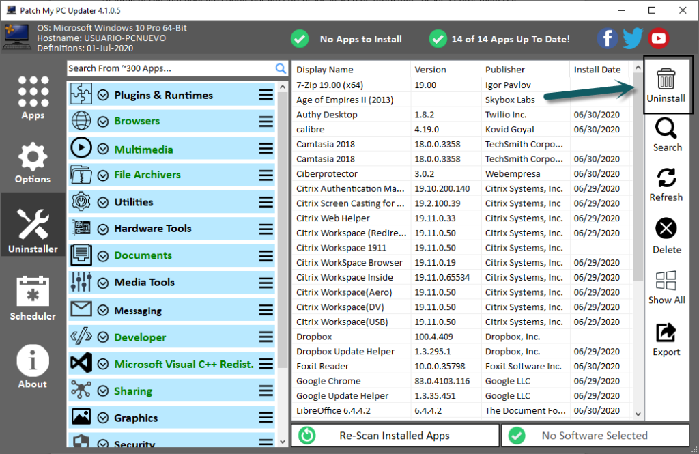This screenshot has height=454, width=699.
Task: Open the Graphics hamburger menu
Action: (266, 417)
